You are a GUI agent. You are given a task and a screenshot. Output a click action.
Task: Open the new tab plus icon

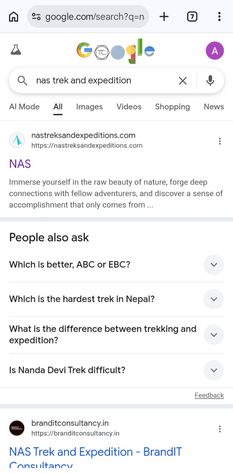click(x=164, y=16)
